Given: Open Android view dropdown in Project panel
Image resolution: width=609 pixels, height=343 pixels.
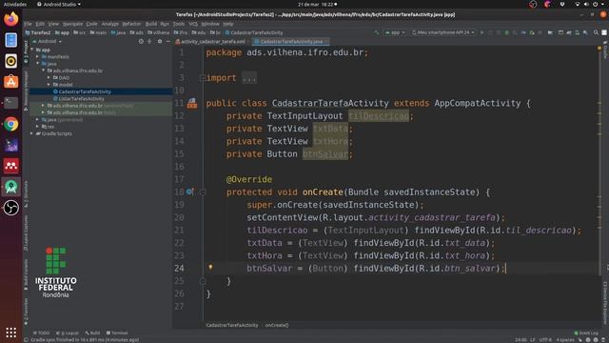Looking at the screenshot, I should click(x=48, y=41).
